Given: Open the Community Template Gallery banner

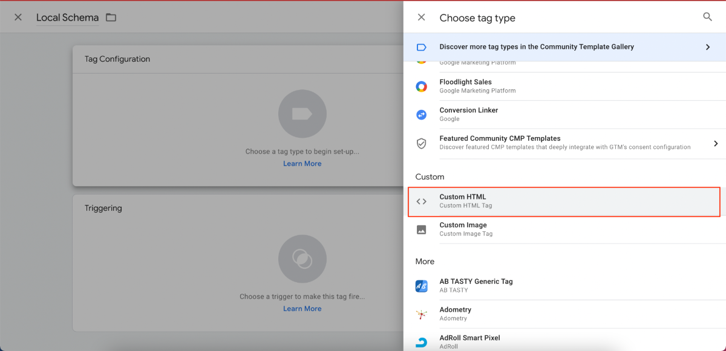Looking at the screenshot, I should [x=564, y=47].
